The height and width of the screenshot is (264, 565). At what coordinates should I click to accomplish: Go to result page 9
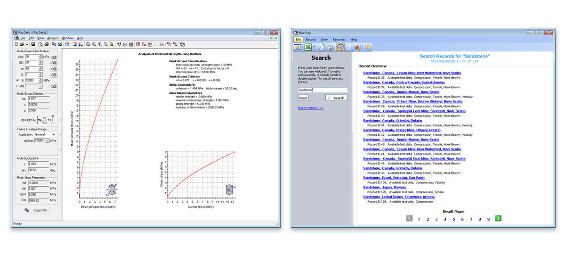(489, 219)
